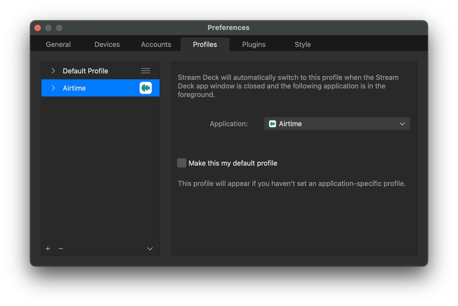The height and width of the screenshot is (306, 458).
Task: Expand the Default Profile tree item
Action: 53,71
